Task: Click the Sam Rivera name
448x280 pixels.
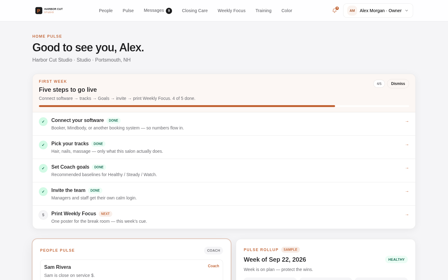Action: [x=58, y=267]
